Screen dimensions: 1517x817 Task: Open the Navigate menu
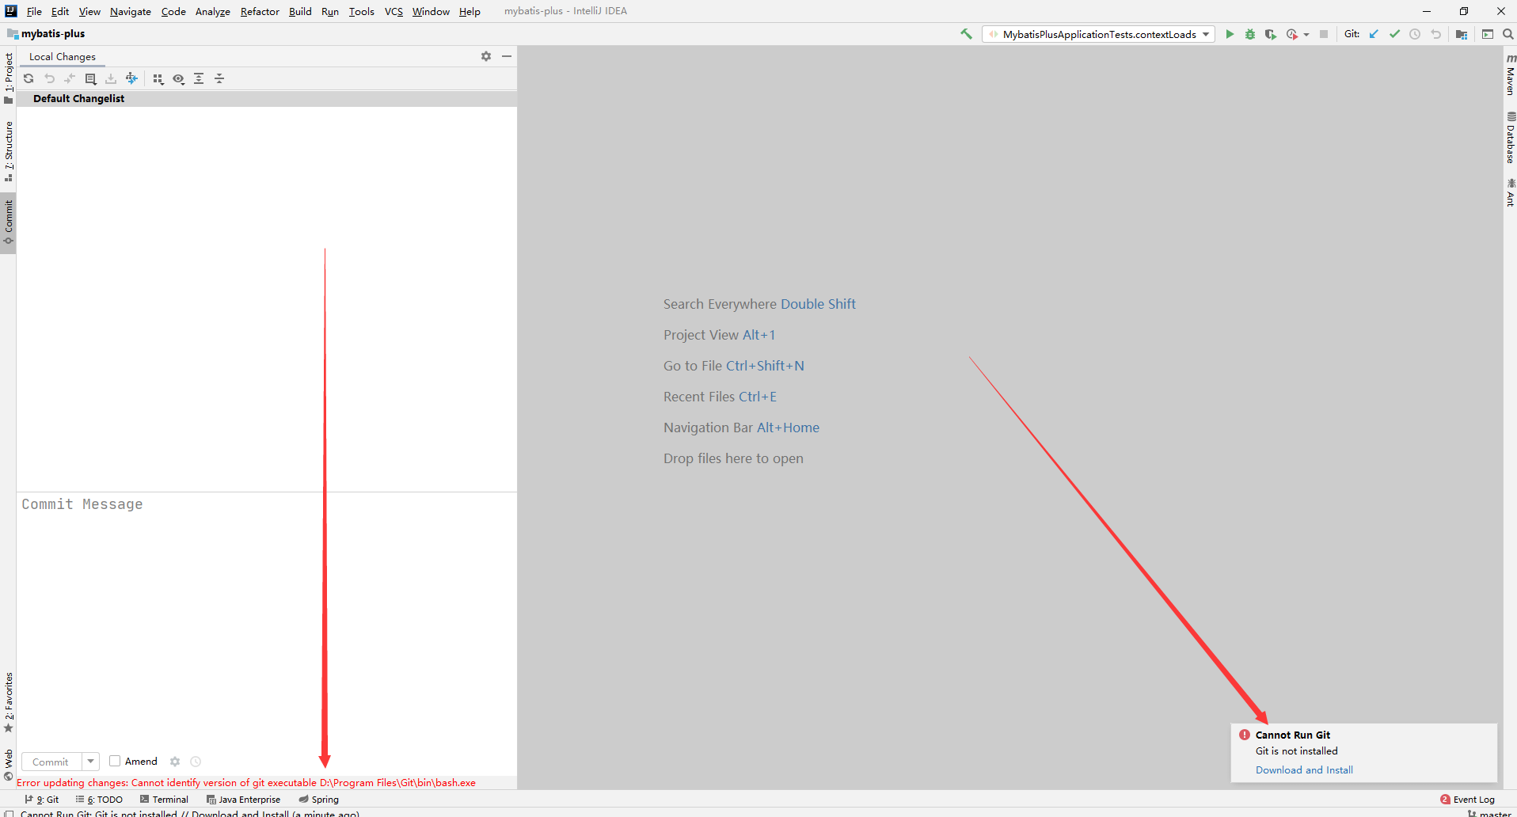pos(131,11)
